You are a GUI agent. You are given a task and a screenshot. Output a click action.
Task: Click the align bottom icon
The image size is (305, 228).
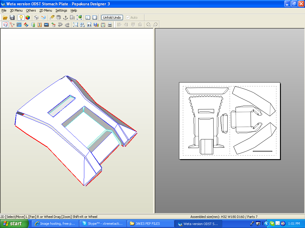point(140,25)
